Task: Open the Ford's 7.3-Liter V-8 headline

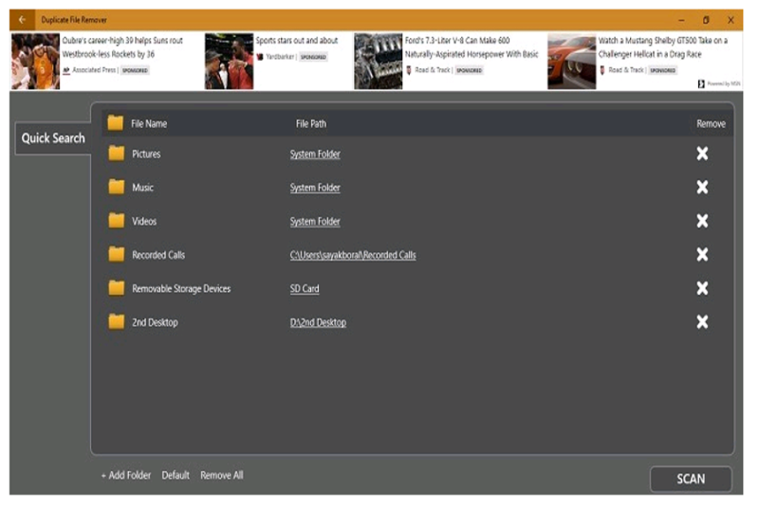Action: click(472, 47)
